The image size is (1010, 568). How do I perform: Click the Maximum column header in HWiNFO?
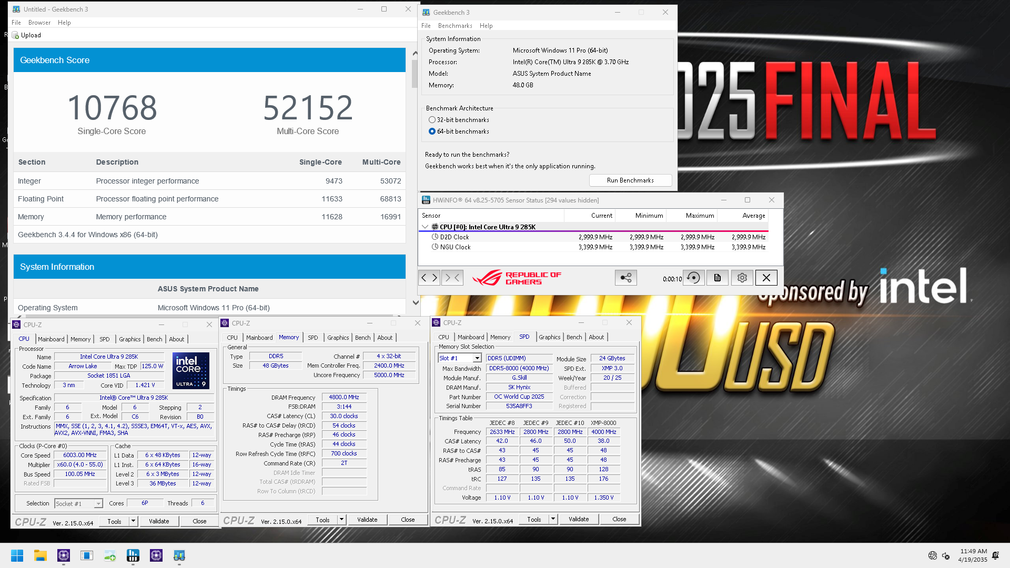click(692, 216)
